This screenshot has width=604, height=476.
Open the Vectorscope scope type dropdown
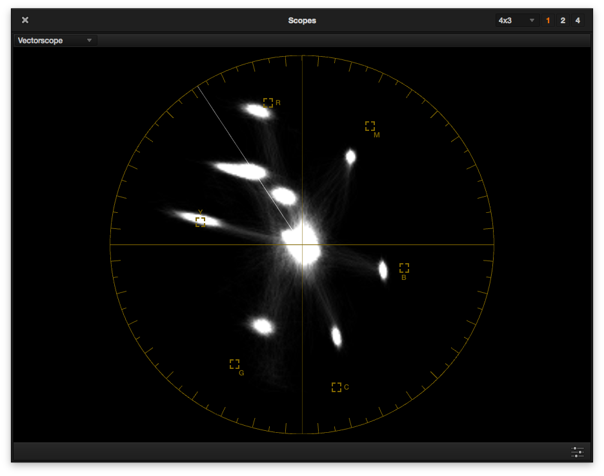click(55, 41)
